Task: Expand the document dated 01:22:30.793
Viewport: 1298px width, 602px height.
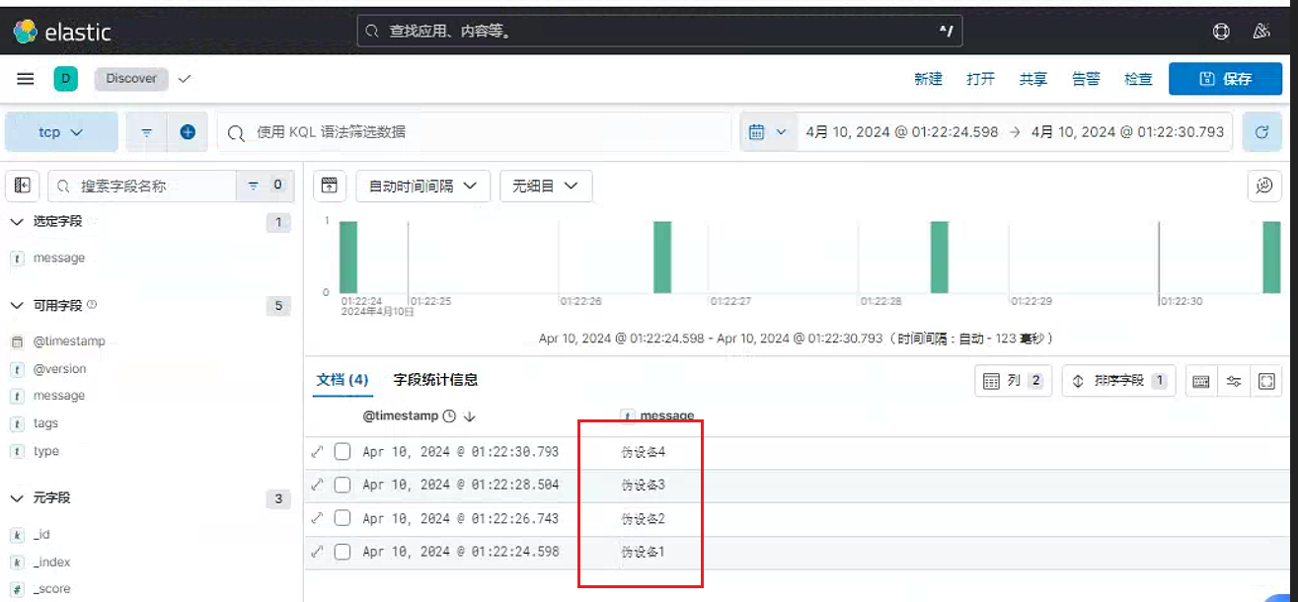Action: 317,452
